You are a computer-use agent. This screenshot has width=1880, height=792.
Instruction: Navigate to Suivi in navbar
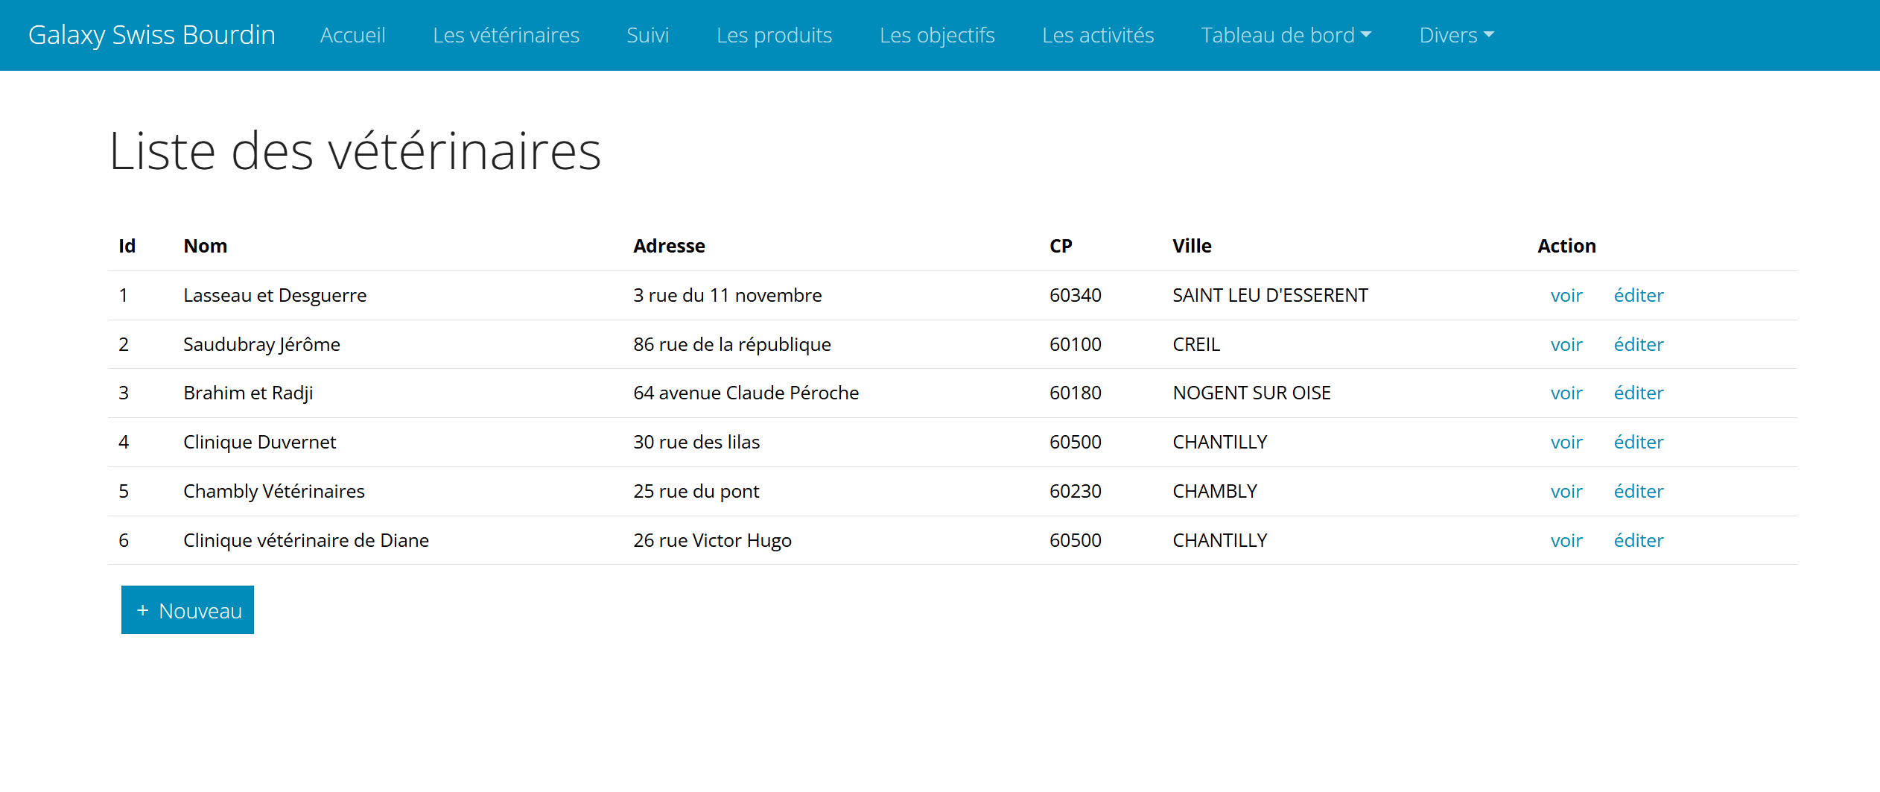(x=647, y=35)
